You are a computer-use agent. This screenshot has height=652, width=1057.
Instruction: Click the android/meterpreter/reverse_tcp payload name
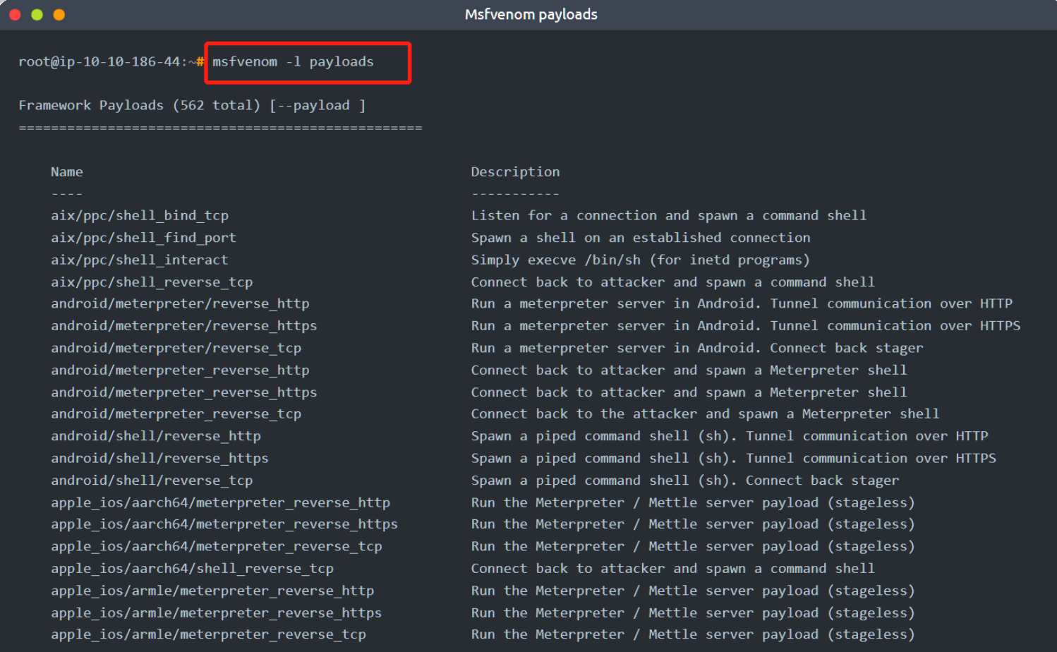(176, 349)
